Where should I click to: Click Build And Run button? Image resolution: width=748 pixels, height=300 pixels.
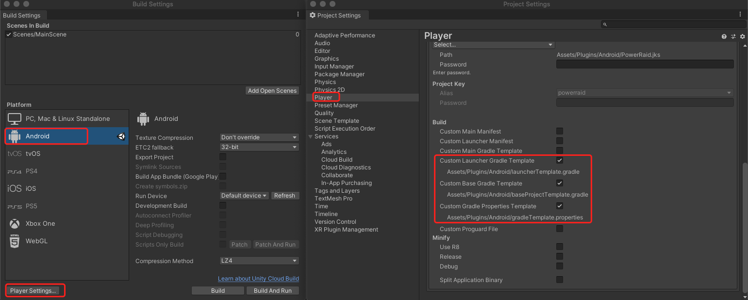pyautogui.click(x=273, y=291)
